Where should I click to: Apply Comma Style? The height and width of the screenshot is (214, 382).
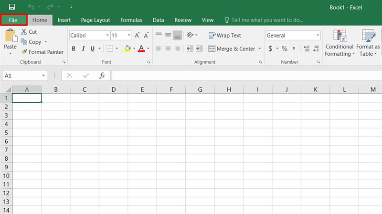[x=294, y=49]
